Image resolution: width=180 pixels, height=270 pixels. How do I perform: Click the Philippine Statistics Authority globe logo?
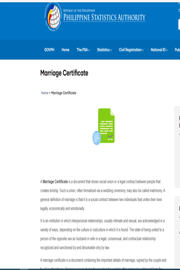[x=53, y=17]
